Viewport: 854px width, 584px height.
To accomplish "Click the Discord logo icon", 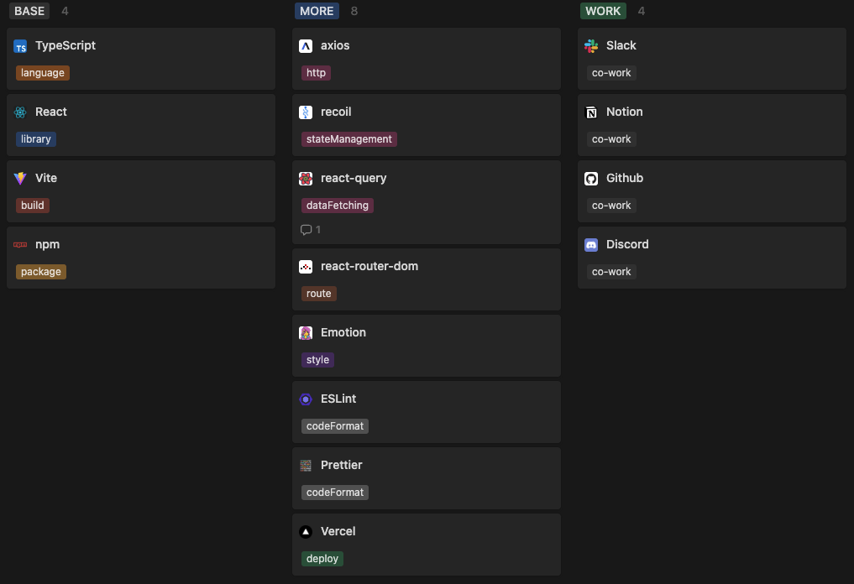I will pyautogui.click(x=591, y=245).
